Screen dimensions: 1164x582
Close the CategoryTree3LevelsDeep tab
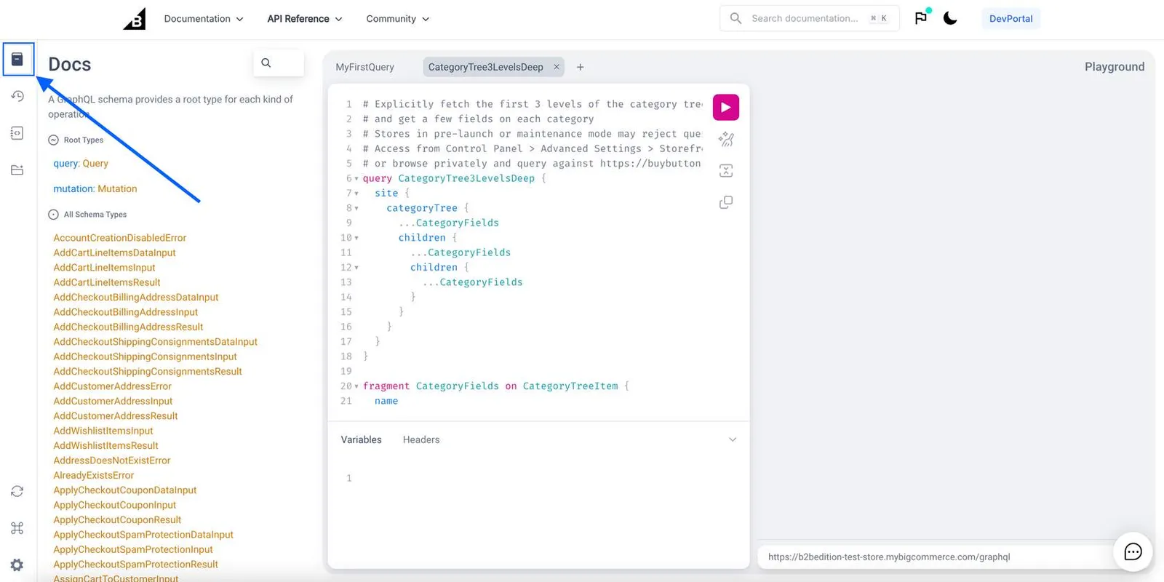pos(557,67)
